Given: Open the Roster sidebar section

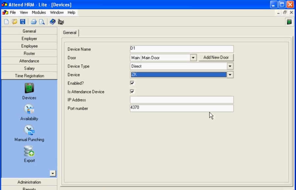Looking at the screenshot, I should click(x=29, y=53).
